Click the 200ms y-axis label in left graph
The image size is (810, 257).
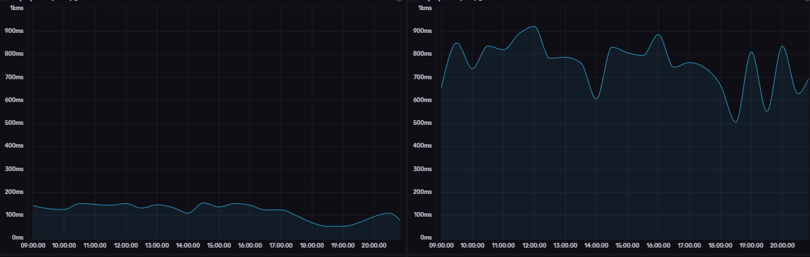coord(14,192)
